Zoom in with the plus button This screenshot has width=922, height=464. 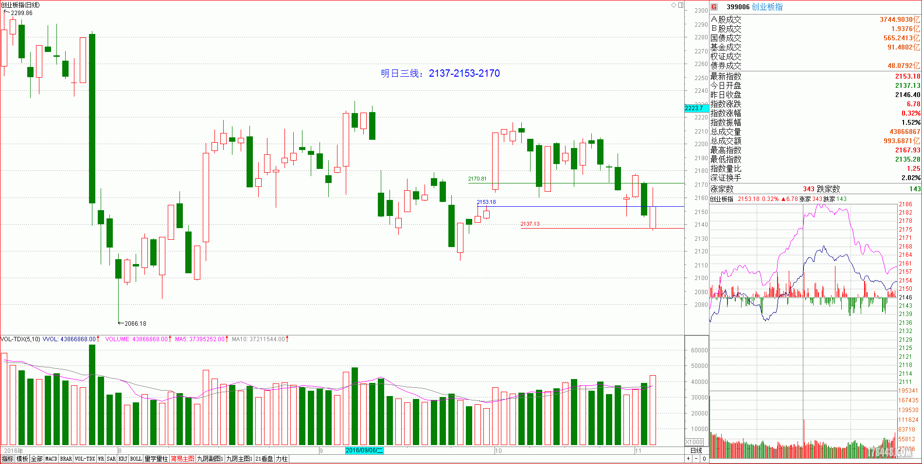pos(688,458)
